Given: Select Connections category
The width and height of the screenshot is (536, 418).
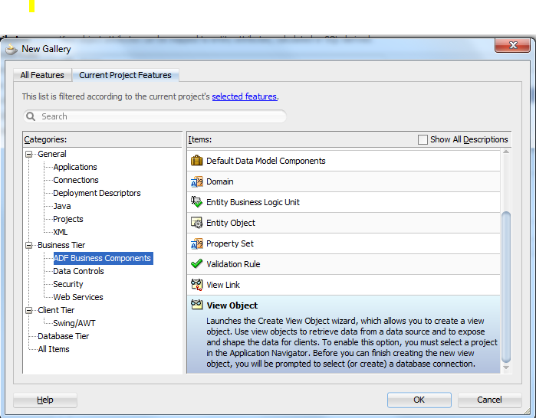Looking at the screenshot, I should click(76, 180).
